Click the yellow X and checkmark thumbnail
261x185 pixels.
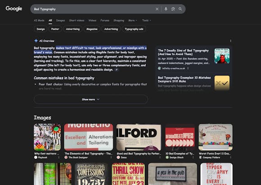point(222,83)
